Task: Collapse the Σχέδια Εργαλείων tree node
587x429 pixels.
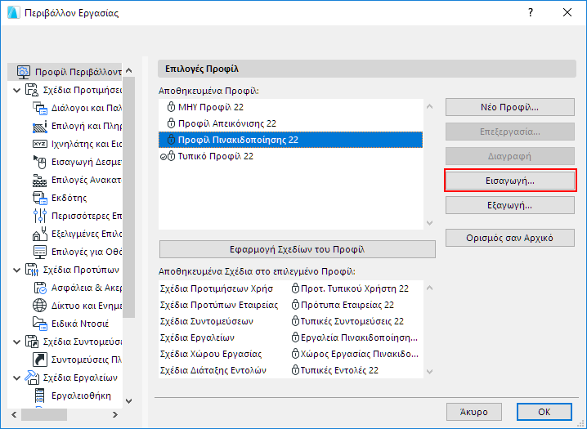Action: click(x=18, y=378)
